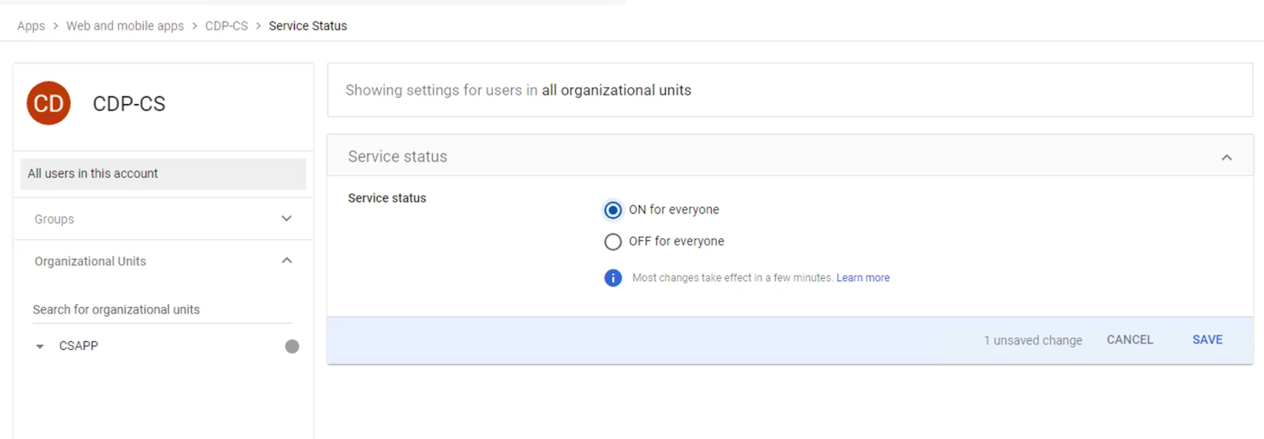Collapse the CSAPP tree arrow
Viewport: 1264px width, 439px height.
39,347
